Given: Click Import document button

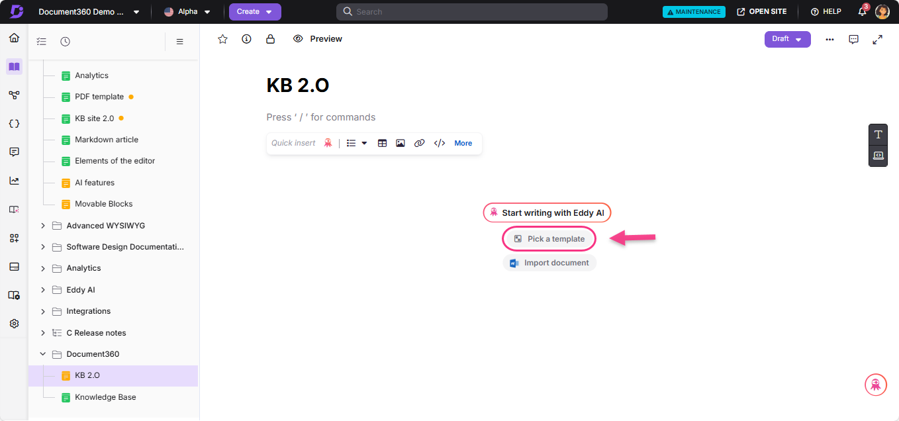Looking at the screenshot, I should 549,263.
